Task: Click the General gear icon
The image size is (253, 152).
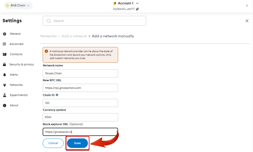Action: tap(5, 34)
